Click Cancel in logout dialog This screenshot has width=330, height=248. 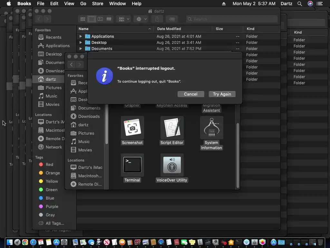point(191,94)
